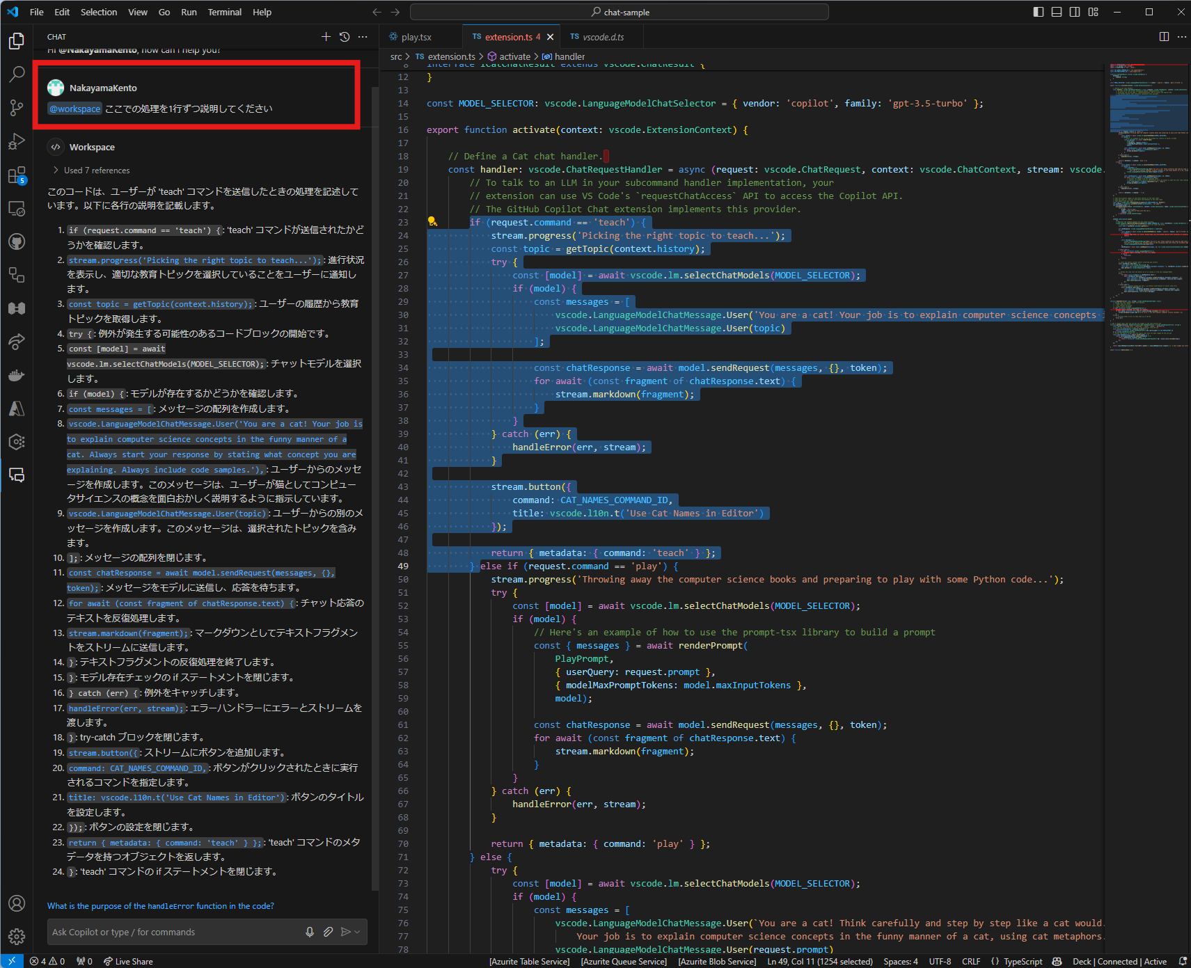The width and height of the screenshot is (1191, 968).
Task: Expand the Used 7 references section
Action: [91, 170]
